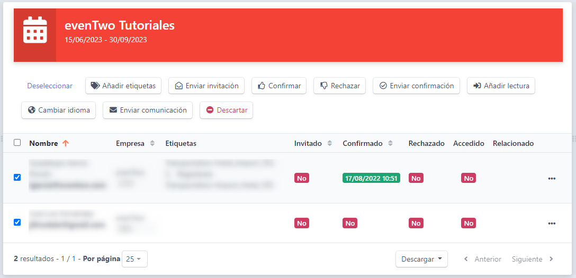Image resolution: width=576 pixels, height=278 pixels.
Task: Click the tag icon on Añadir etiquetas
Action: point(95,86)
